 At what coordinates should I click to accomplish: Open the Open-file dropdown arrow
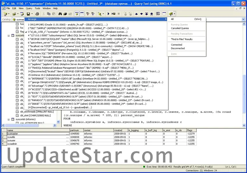tap(18, 14)
